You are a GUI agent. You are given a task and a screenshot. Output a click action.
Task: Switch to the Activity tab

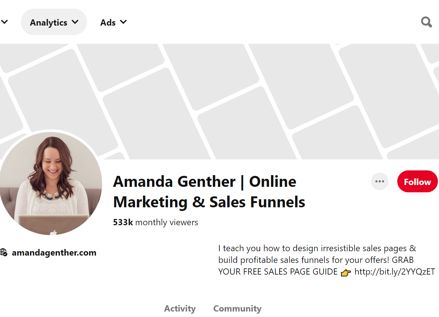tap(180, 309)
